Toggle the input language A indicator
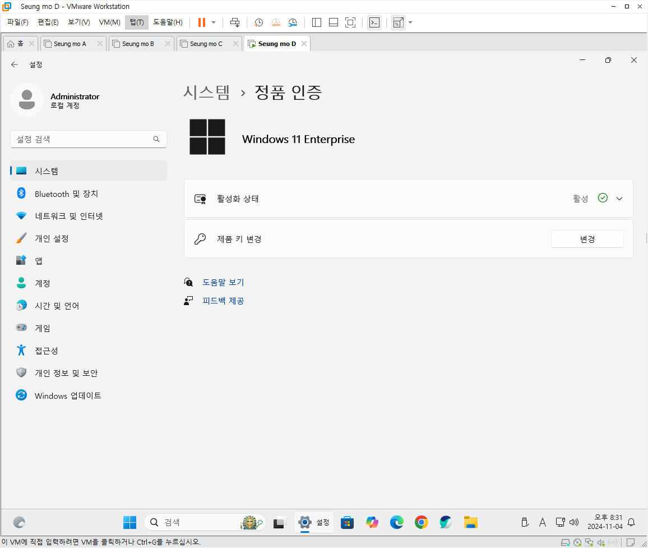 543,522
